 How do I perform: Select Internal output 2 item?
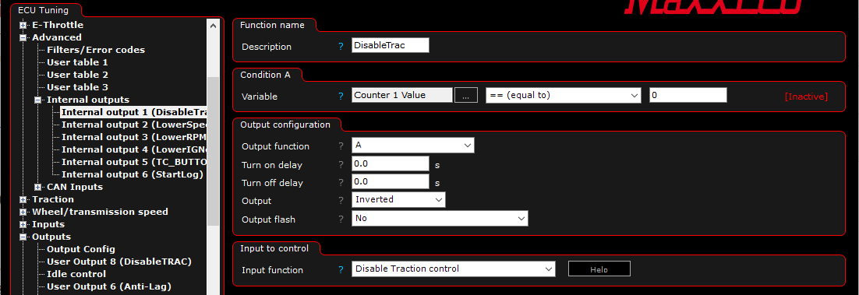(x=133, y=125)
